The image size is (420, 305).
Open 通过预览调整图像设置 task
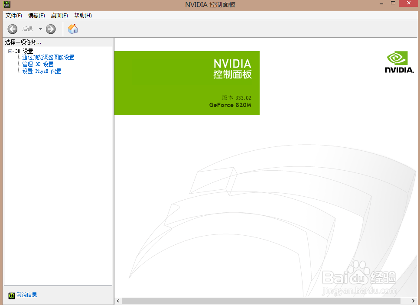[x=48, y=57]
